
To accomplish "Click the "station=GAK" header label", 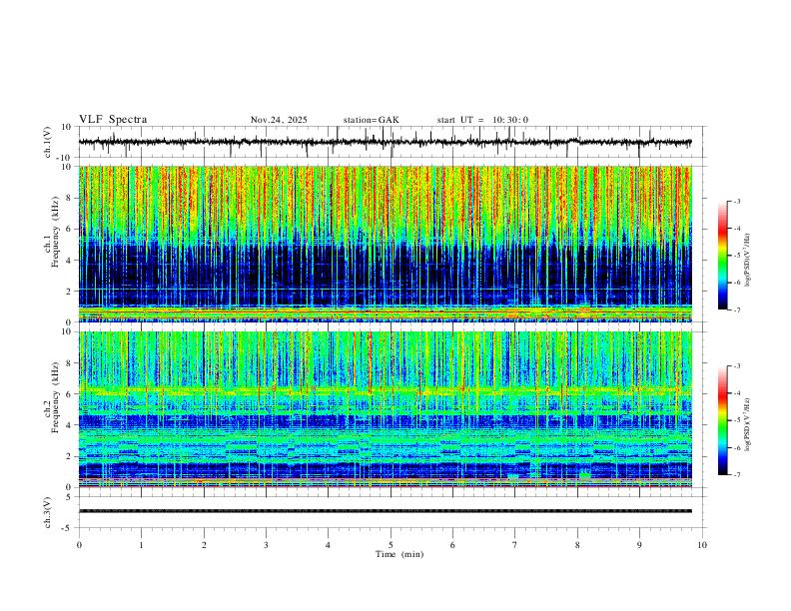I will coord(372,120).
